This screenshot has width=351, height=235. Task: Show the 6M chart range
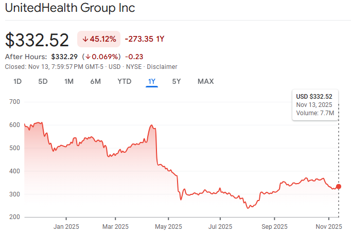(95, 81)
